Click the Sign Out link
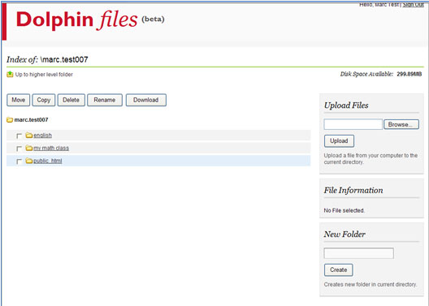 [413, 5]
